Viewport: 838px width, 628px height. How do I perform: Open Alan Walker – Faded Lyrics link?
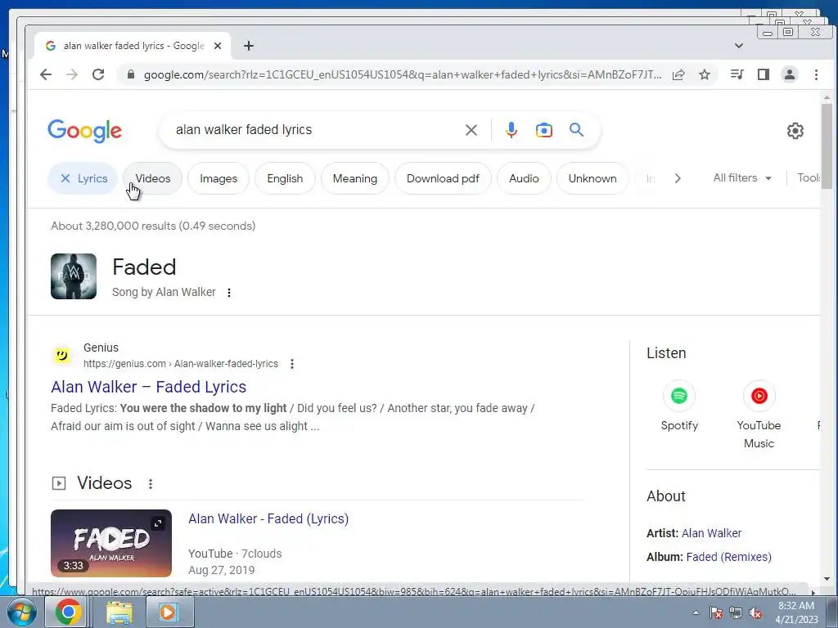tap(149, 387)
